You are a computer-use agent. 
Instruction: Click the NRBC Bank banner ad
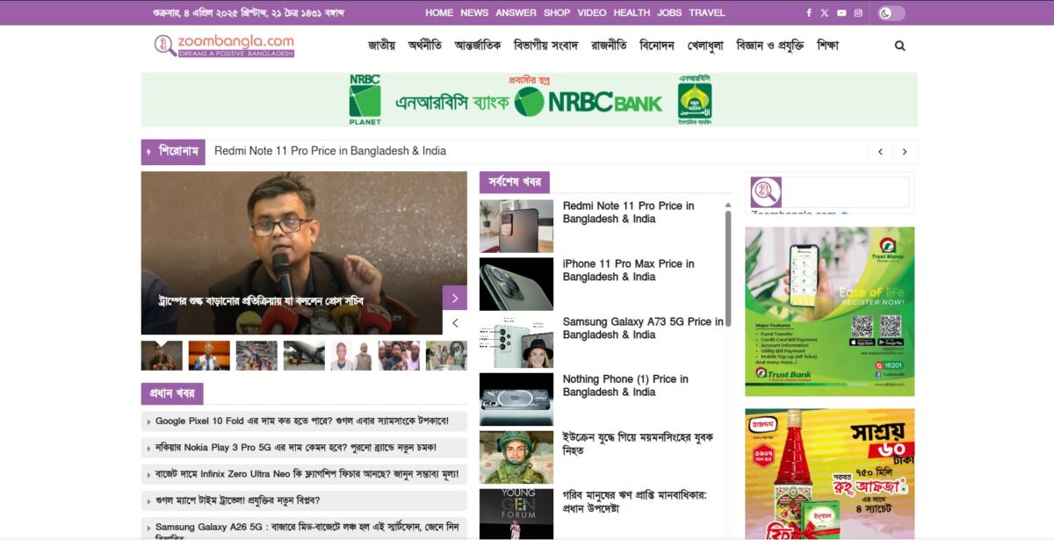tap(529, 100)
